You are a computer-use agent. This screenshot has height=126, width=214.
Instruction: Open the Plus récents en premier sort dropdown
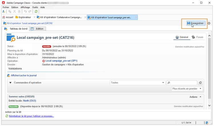pyautogui.click(x=187, y=89)
